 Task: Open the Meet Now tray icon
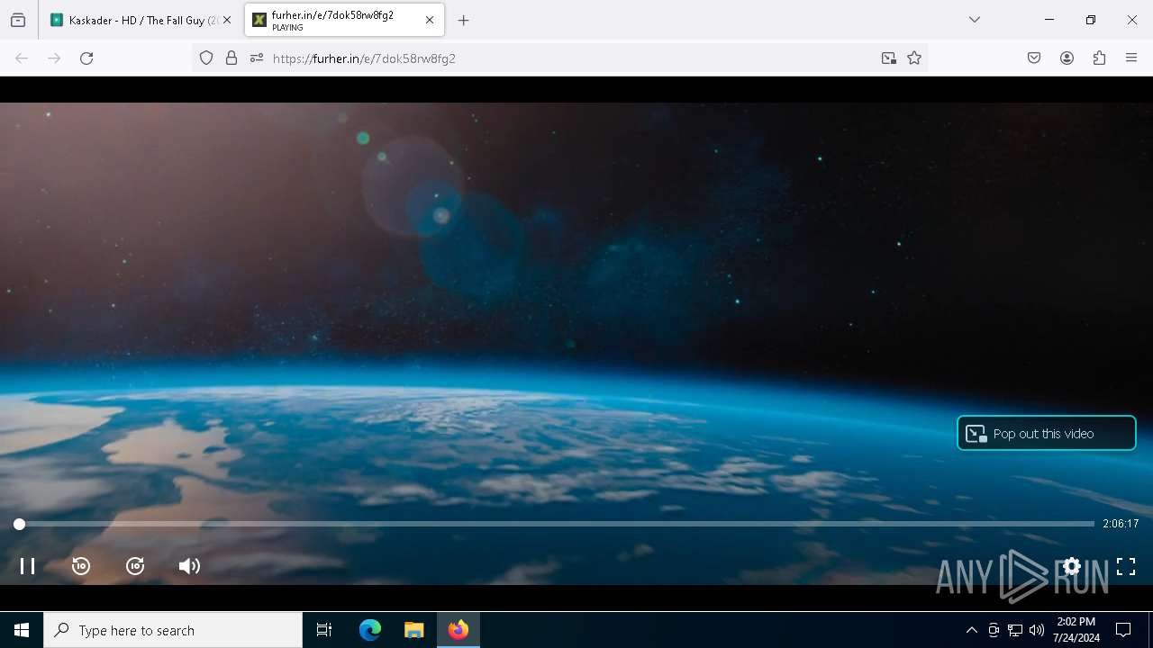994,630
